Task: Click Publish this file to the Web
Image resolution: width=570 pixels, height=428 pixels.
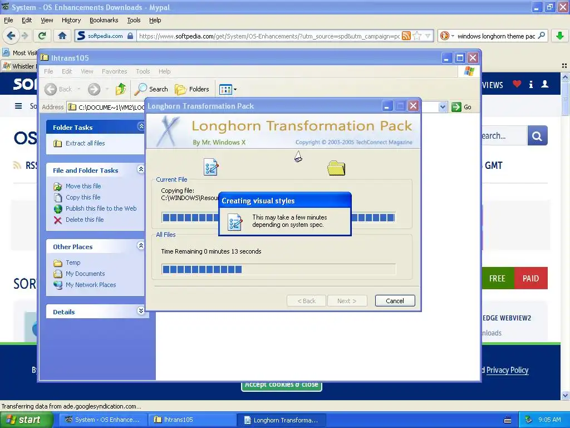Action: pyautogui.click(x=101, y=208)
